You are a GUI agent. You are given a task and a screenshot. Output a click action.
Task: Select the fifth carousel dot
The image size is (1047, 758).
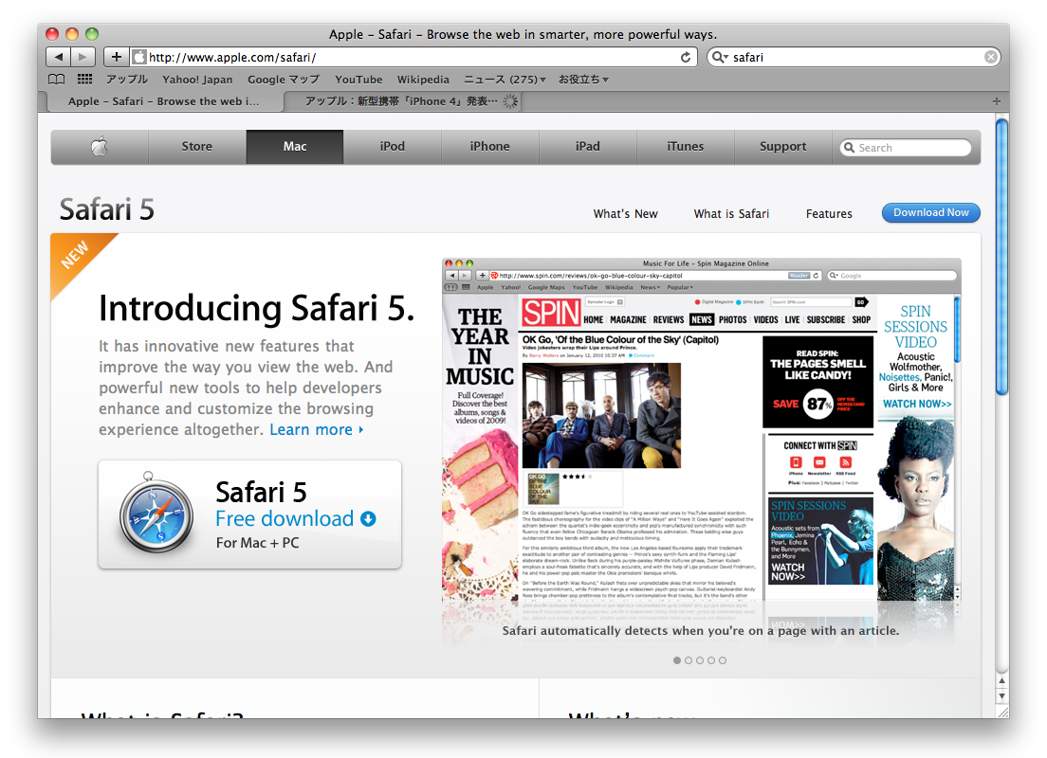(723, 660)
